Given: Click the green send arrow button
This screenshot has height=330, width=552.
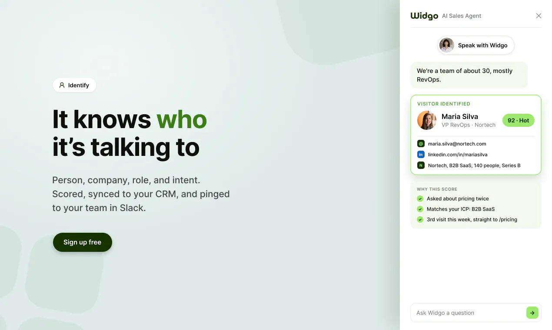Looking at the screenshot, I should point(532,313).
